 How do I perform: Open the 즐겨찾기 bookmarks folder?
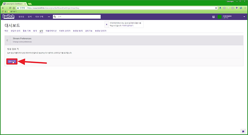[12, 12]
